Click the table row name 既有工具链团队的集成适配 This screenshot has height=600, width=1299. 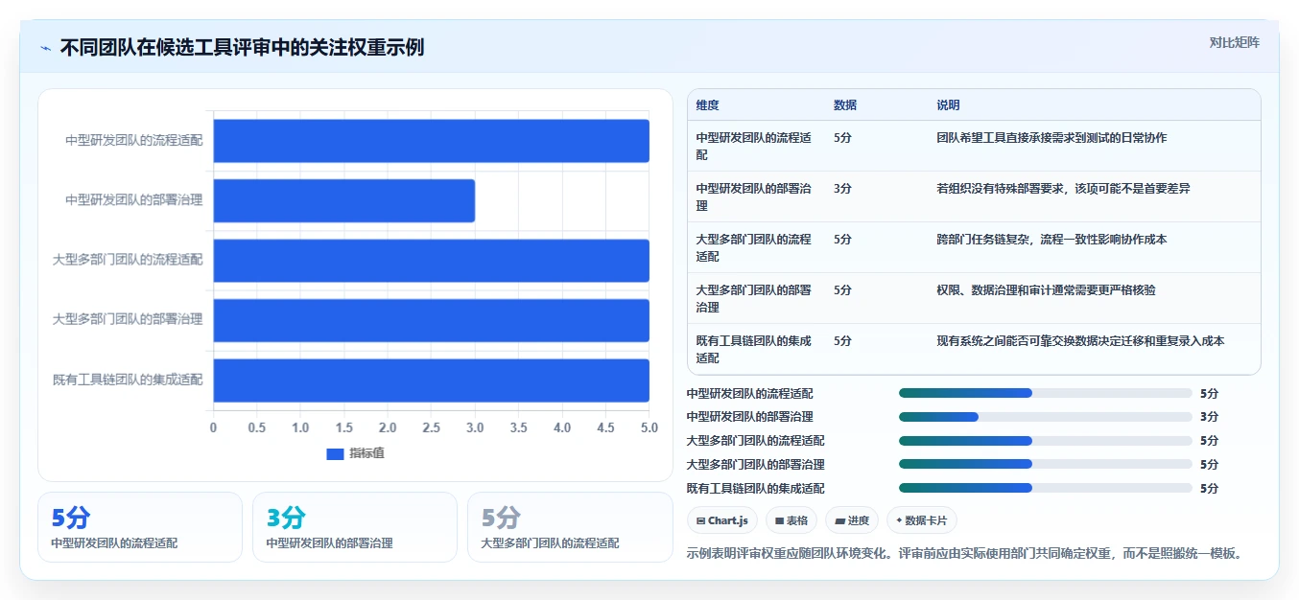pyautogui.click(x=753, y=349)
